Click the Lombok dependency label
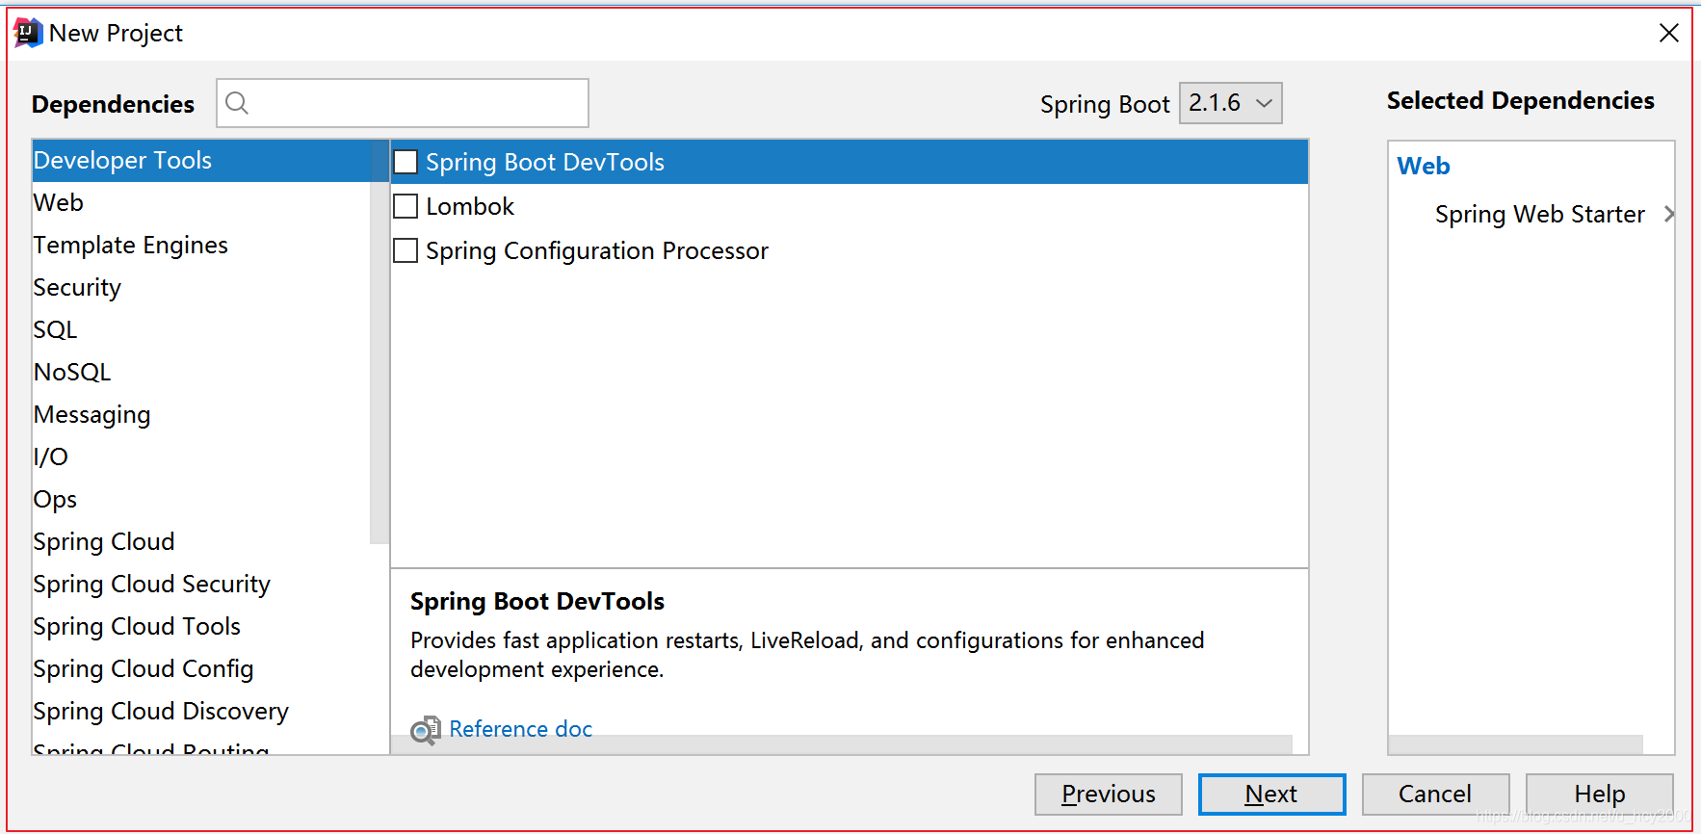This screenshot has width=1701, height=834. pos(470,206)
